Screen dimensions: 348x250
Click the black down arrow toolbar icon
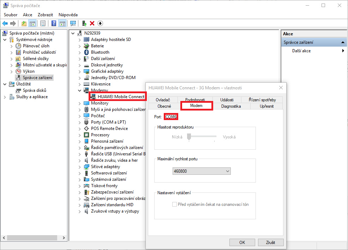(100, 23)
